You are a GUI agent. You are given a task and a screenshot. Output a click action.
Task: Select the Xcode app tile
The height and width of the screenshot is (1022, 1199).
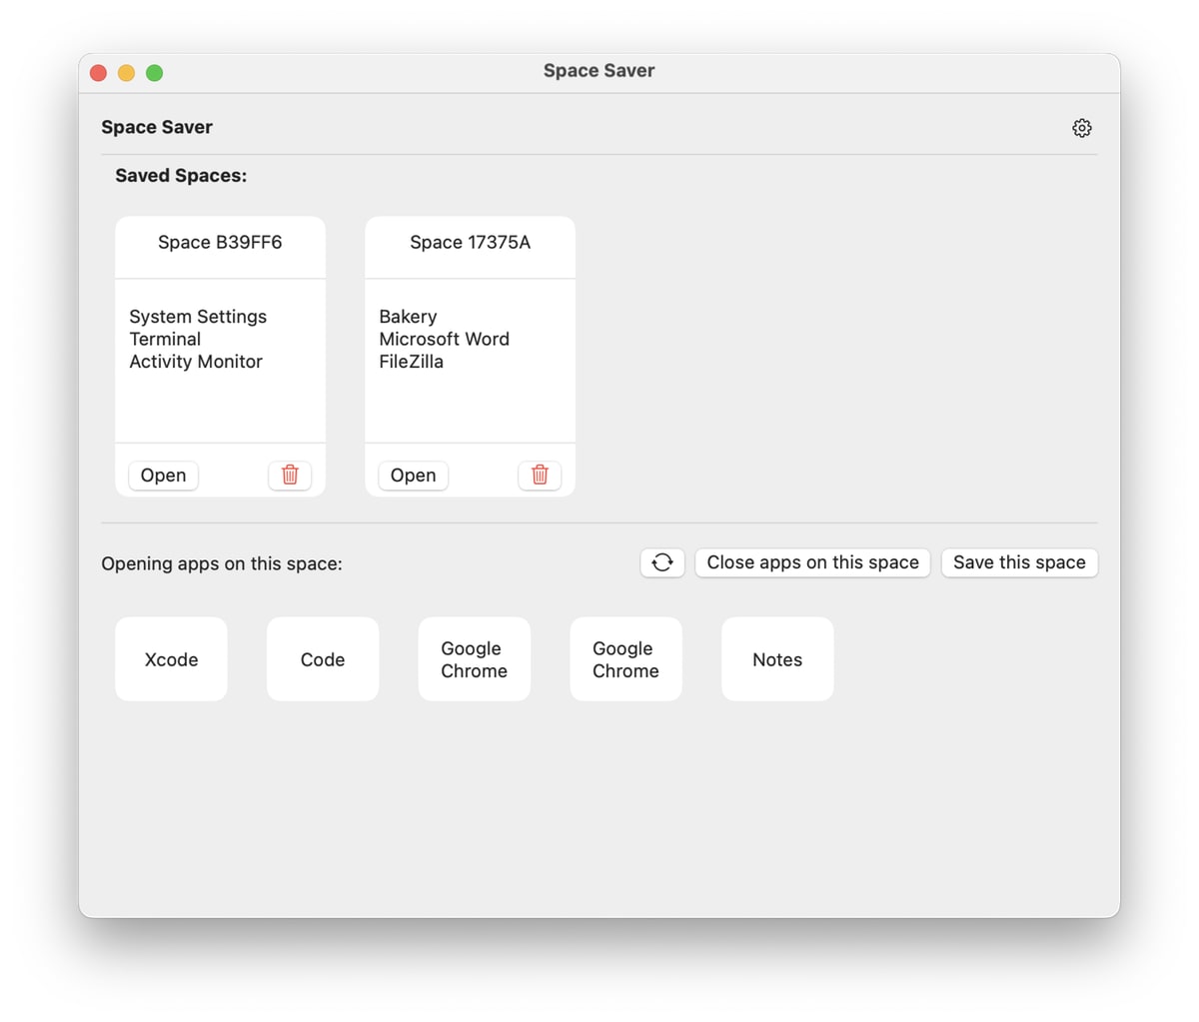click(x=171, y=659)
